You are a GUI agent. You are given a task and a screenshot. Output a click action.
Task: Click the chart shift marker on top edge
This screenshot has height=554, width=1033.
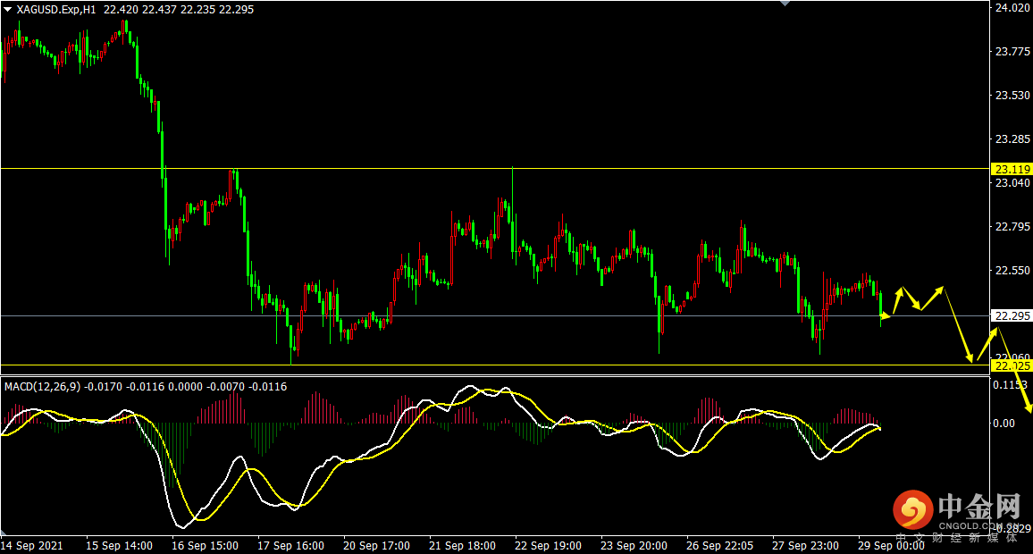click(785, 4)
